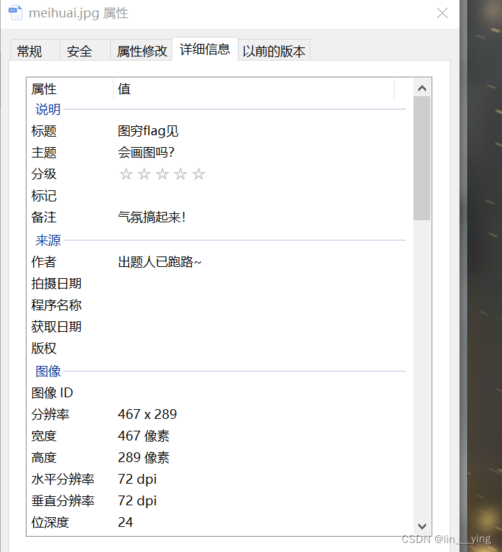Set rating to two stars

click(144, 174)
